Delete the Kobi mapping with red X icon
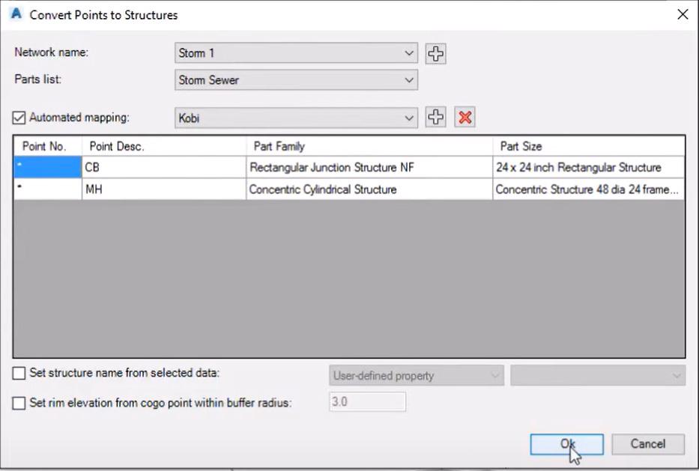Screen dimensions: 699x471 [465, 118]
